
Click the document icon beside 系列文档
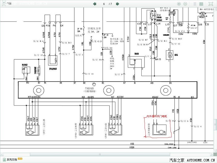click(x=4, y=159)
